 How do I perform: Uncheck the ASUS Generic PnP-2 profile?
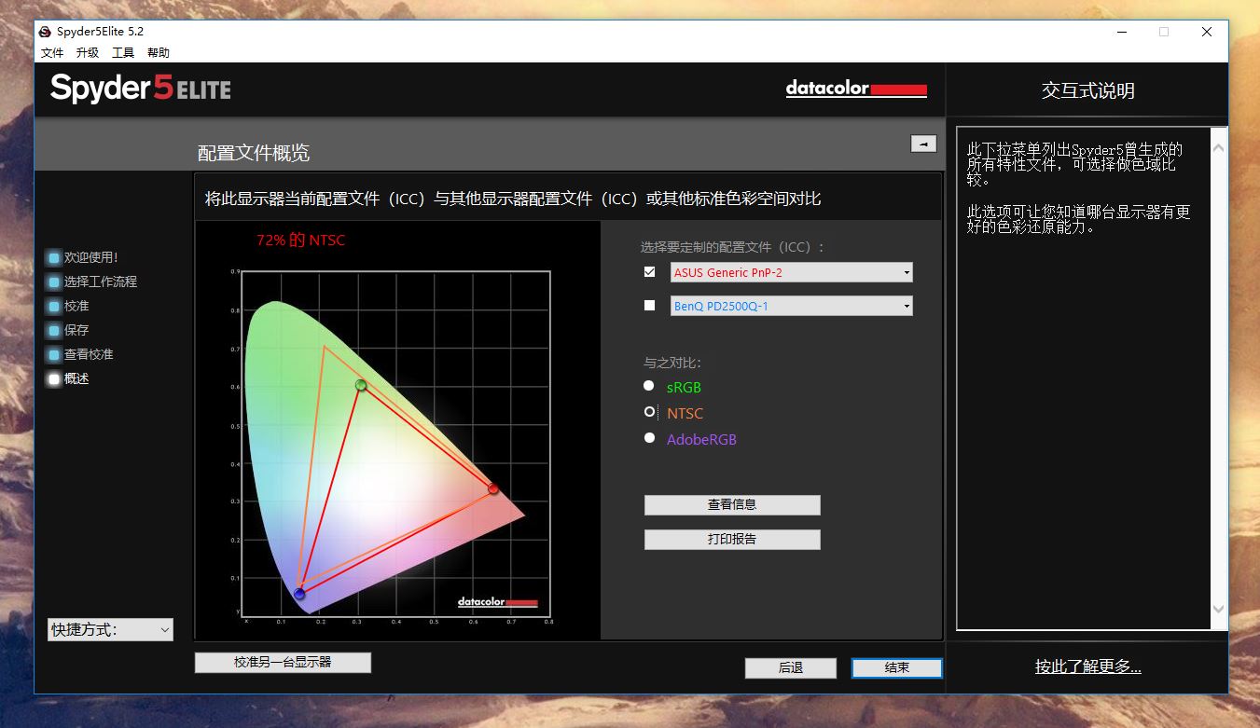pos(649,272)
